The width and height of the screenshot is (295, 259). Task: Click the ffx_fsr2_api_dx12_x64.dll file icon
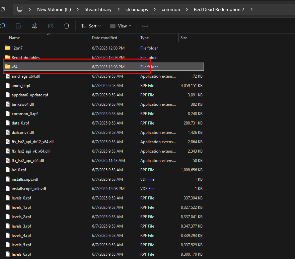point(7,142)
